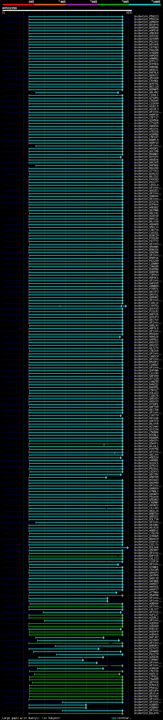Select label UniRef100_C4WSC8

click(x=146, y=356)
